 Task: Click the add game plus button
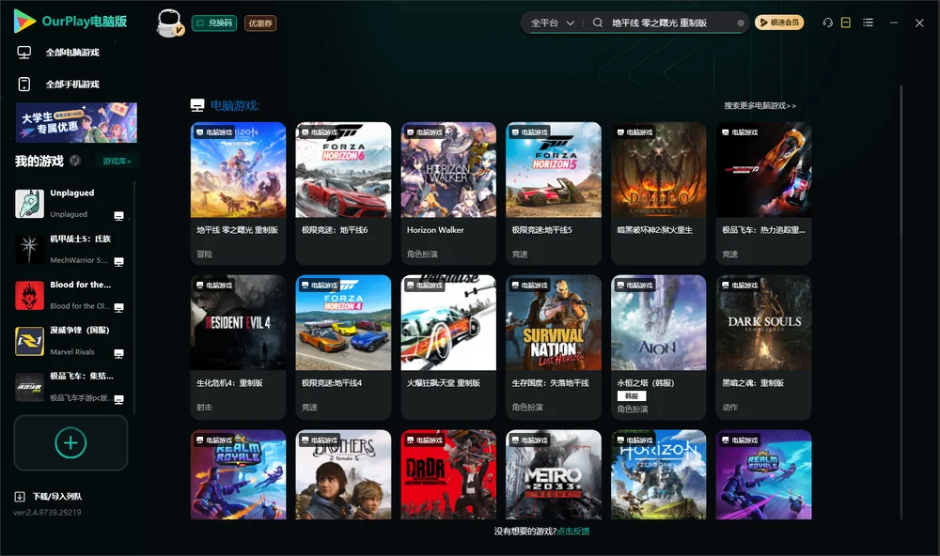70,442
